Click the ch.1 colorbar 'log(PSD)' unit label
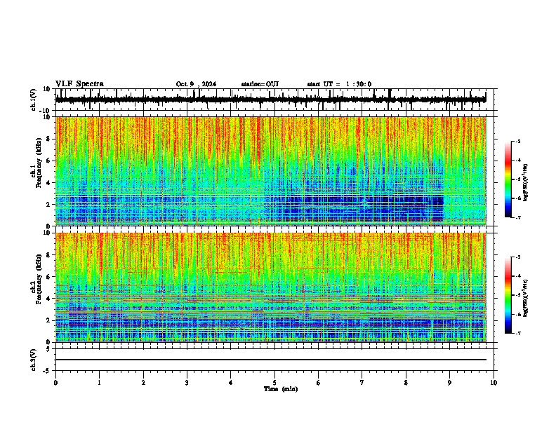This screenshot has height=429, width=556. [526, 183]
